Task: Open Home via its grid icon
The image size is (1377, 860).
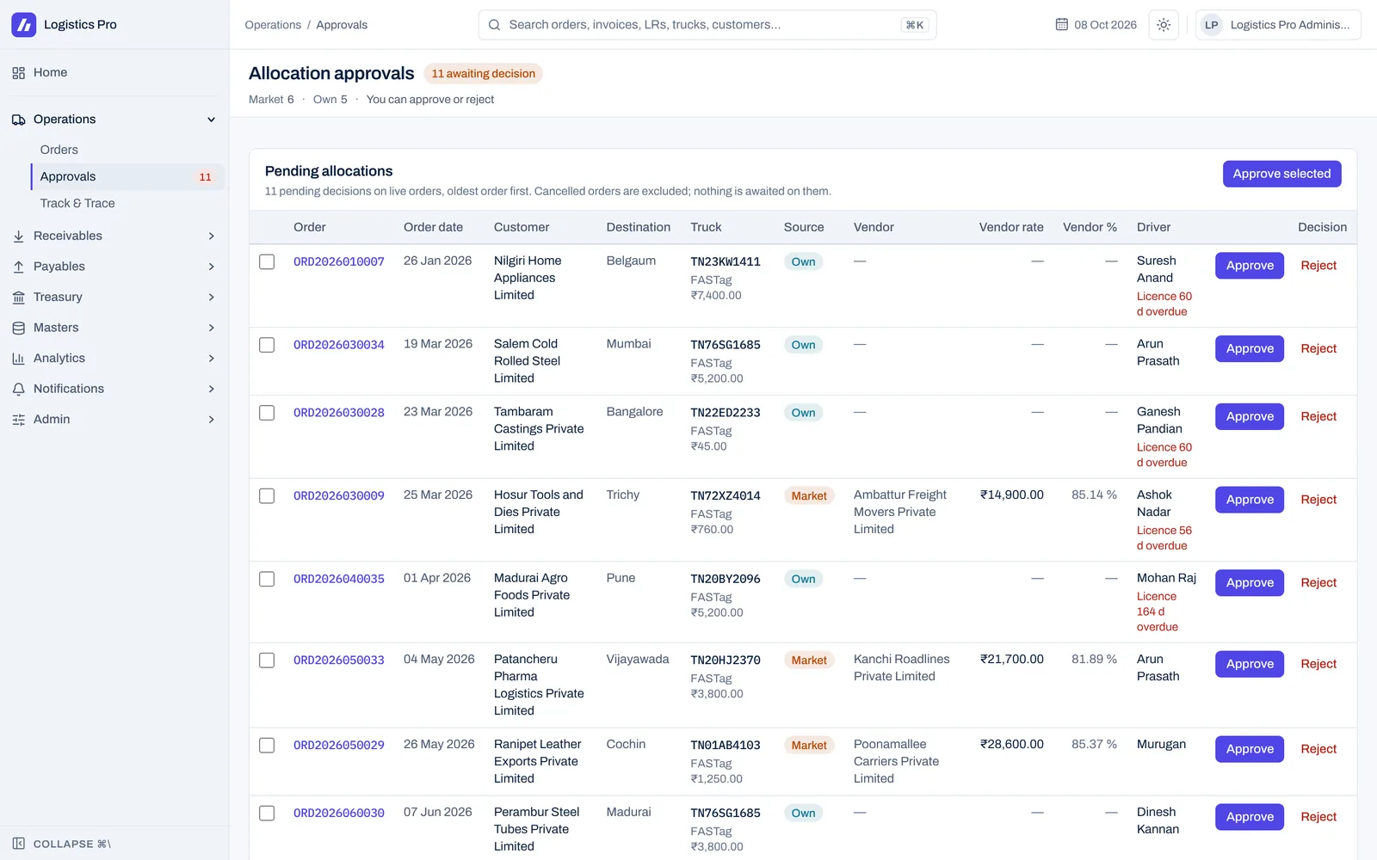Action: coord(18,73)
